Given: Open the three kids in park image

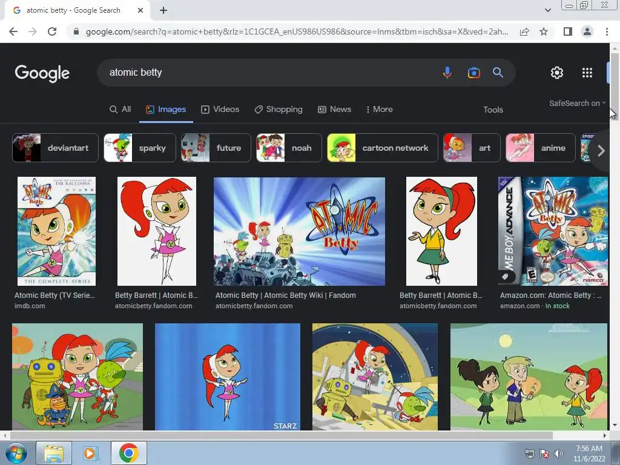Looking at the screenshot, I should (529, 377).
